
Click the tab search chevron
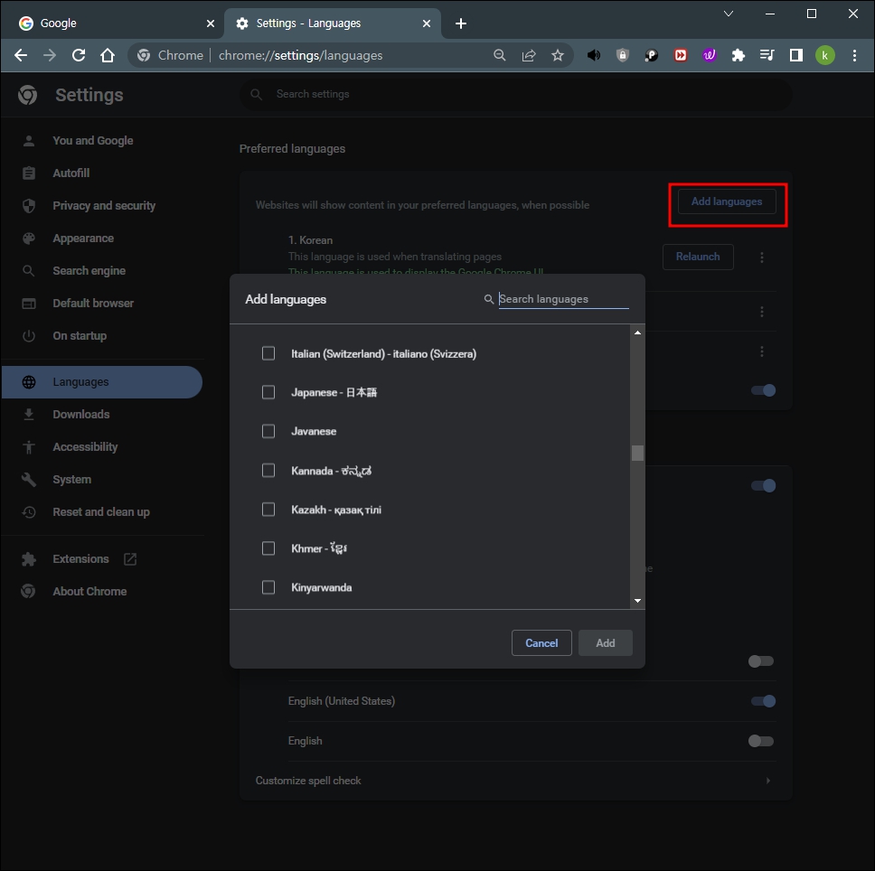(x=729, y=14)
